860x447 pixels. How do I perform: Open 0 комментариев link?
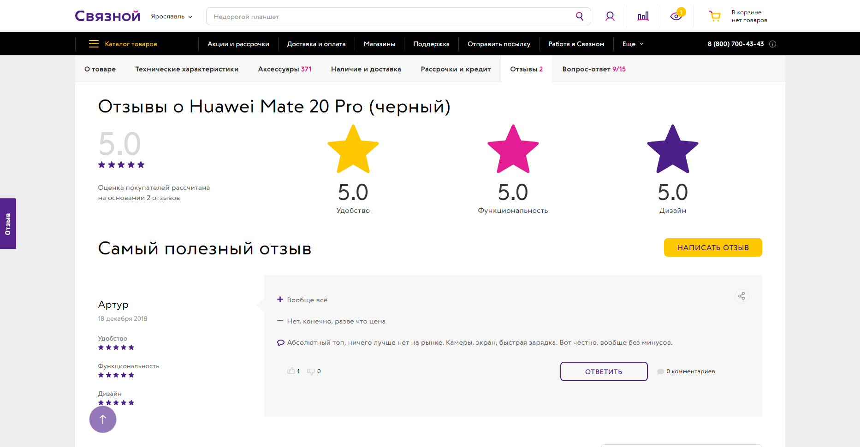[690, 371]
